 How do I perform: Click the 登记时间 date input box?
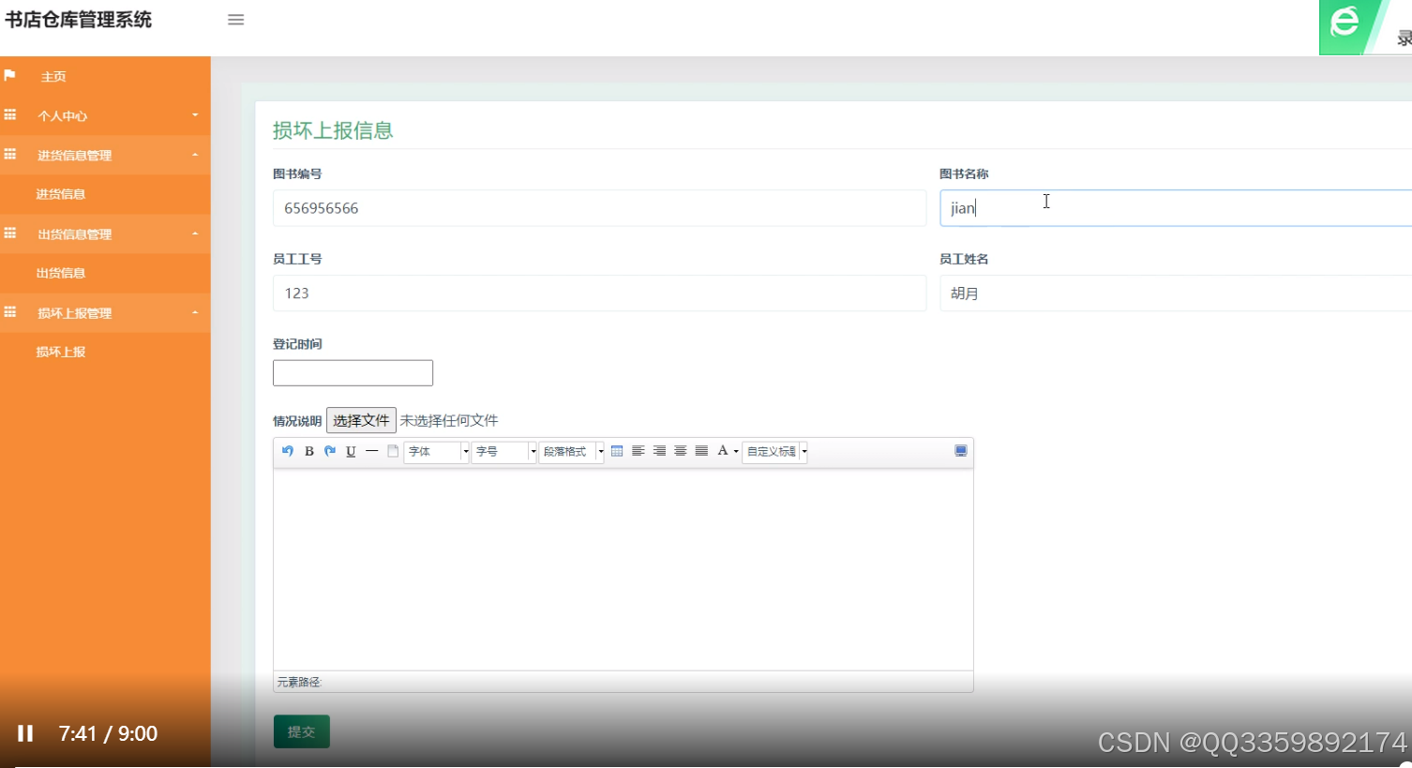pyautogui.click(x=353, y=373)
